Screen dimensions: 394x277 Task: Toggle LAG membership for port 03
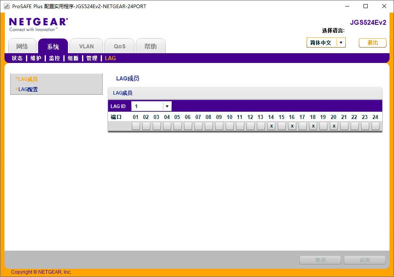pos(157,126)
